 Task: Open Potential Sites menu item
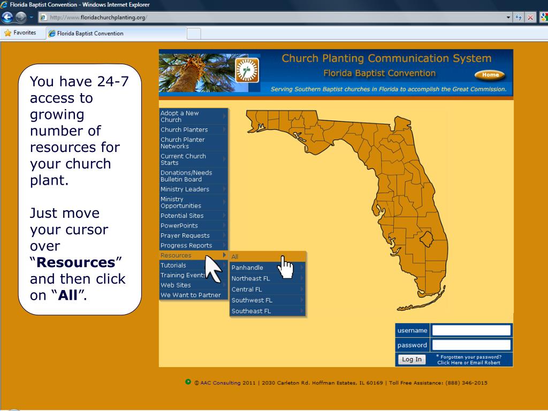tap(193, 216)
